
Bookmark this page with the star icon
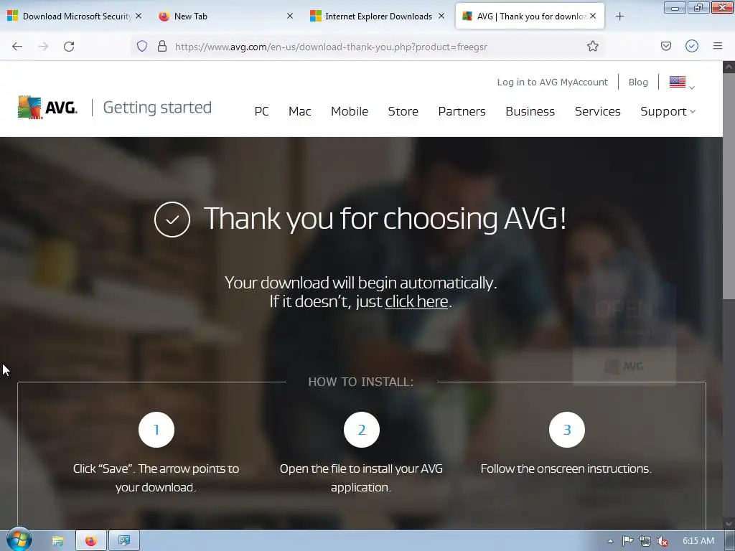point(592,46)
